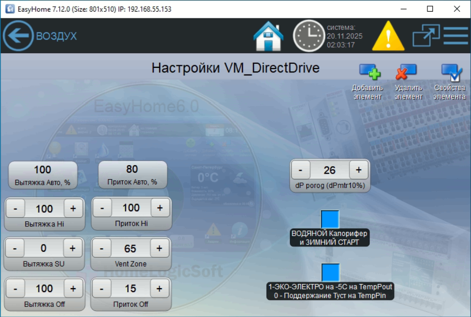The image size is (471, 317).
Task: Toggle ВОДЯНОЙ Калорифер и ЗИМНИЙ СТАРТ switch
Action: (330, 219)
